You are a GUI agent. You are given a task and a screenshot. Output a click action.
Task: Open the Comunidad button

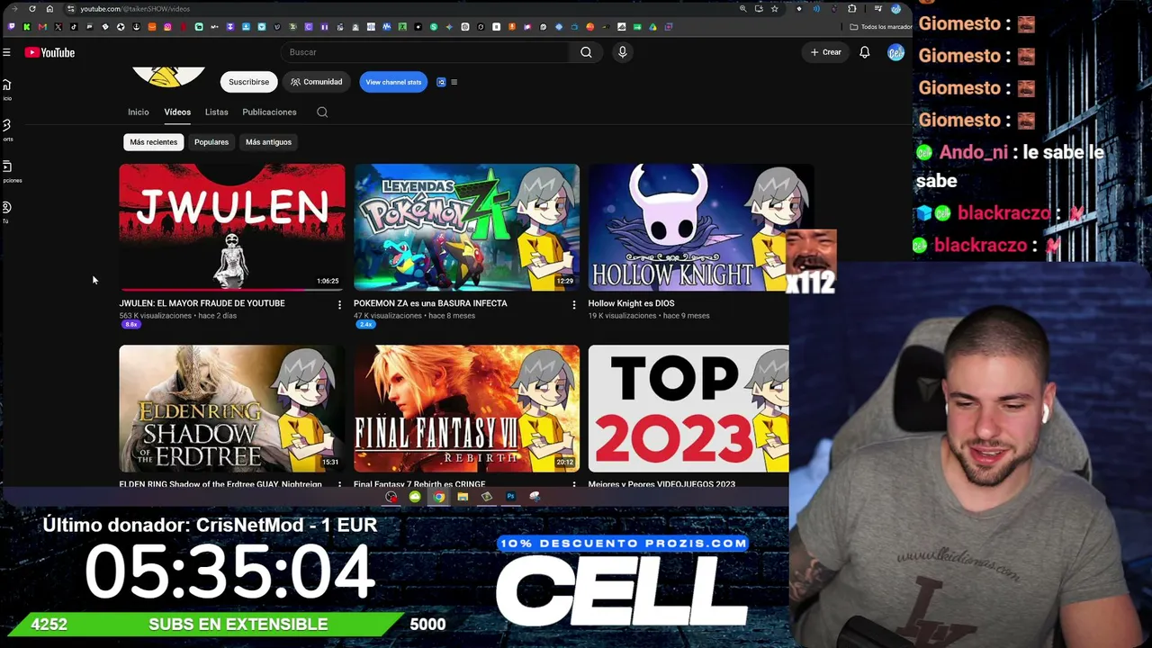pyautogui.click(x=316, y=82)
